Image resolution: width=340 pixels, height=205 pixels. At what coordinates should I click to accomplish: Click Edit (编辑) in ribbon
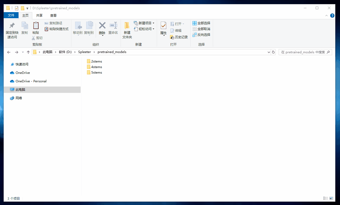pyautogui.click(x=176, y=31)
